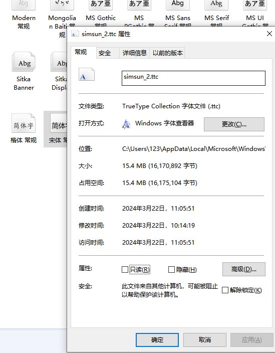
Task: Click the simsun_2.ttc file icon in dialog
Action: pos(87,74)
